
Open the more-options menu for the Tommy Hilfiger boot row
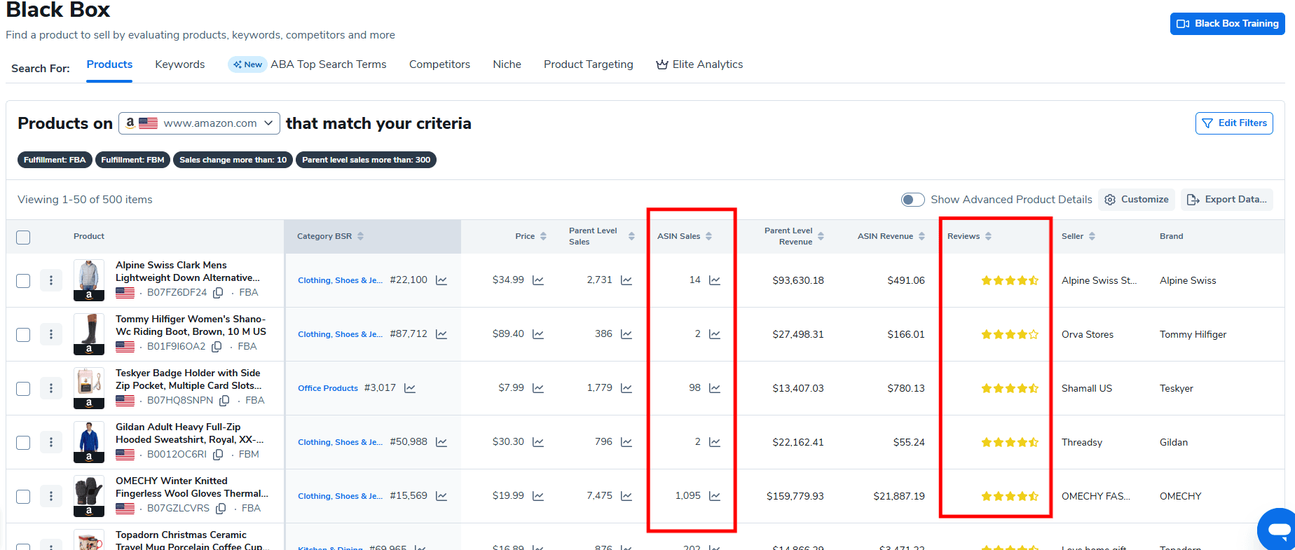[51, 334]
